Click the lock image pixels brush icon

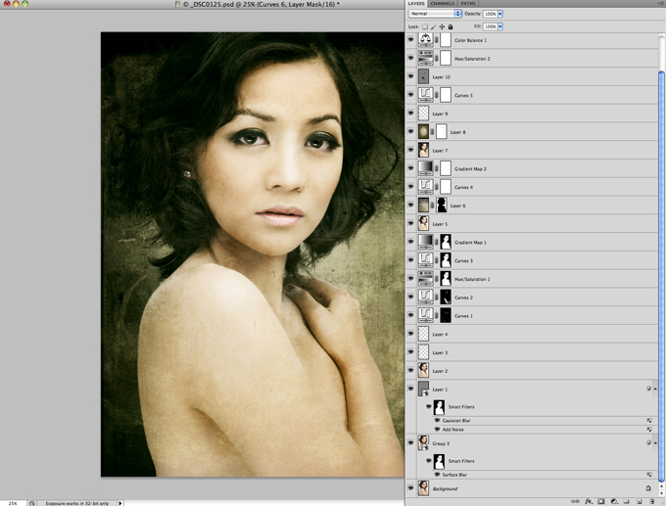pyautogui.click(x=434, y=26)
